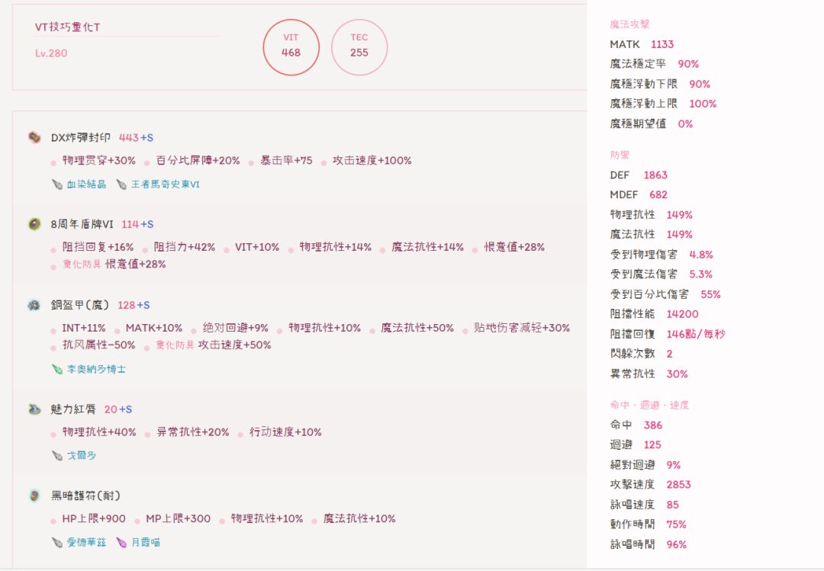The height and width of the screenshot is (571, 824).
Task: Click the 攻擊速度 2853 row
Action: [651, 485]
